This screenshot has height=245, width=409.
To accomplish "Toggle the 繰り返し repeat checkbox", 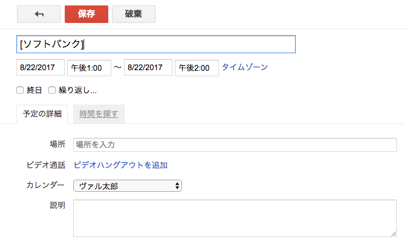I will (x=52, y=90).
